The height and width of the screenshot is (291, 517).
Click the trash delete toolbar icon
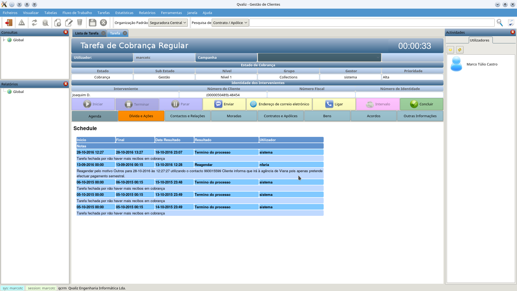click(80, 23)
